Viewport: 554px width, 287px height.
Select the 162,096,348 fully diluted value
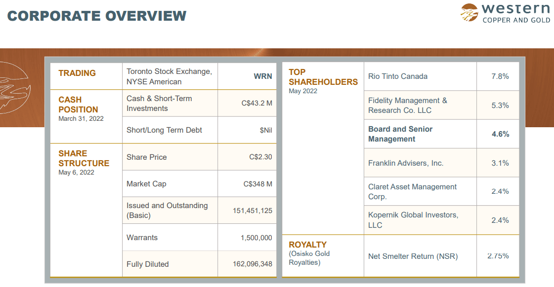pyautogui.click(x=253, y=264)
